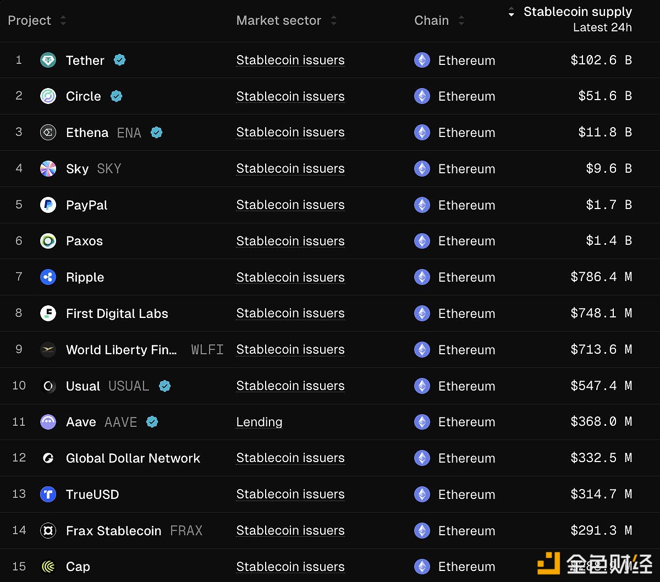
Task: Open Global Dollar Network project
Action: (x=133, y=458)
